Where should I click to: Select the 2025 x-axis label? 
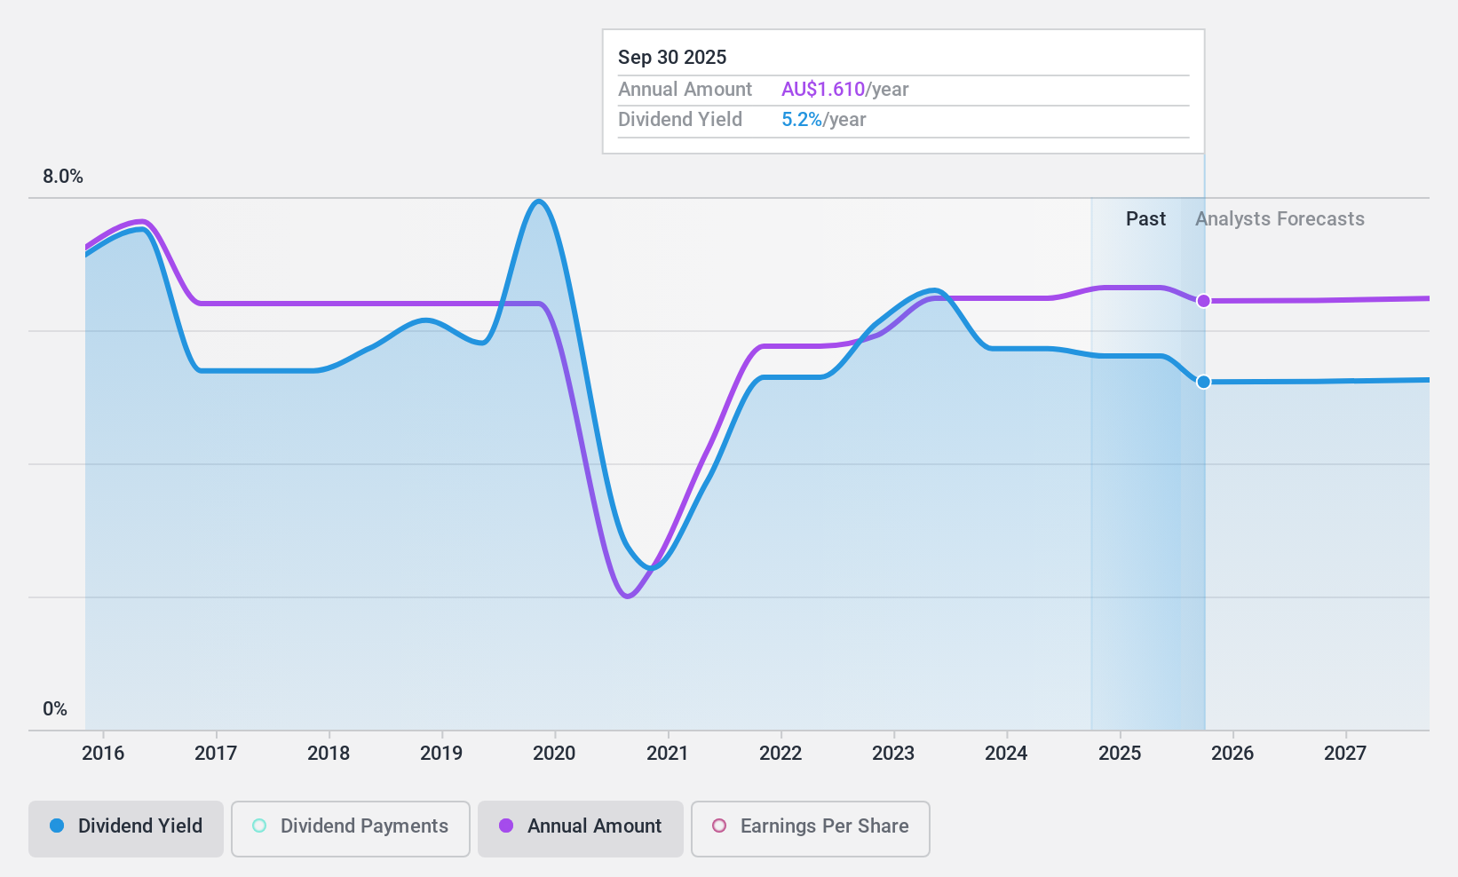pos(1120,754)
